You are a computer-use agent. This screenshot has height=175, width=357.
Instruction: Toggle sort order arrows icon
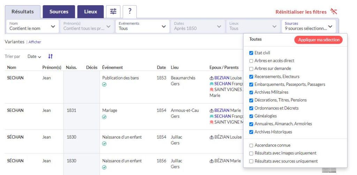tap(51, 56)
